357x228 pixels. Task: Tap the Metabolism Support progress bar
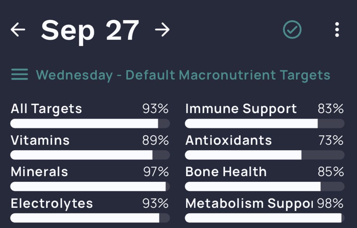click(x=265, y=218)
